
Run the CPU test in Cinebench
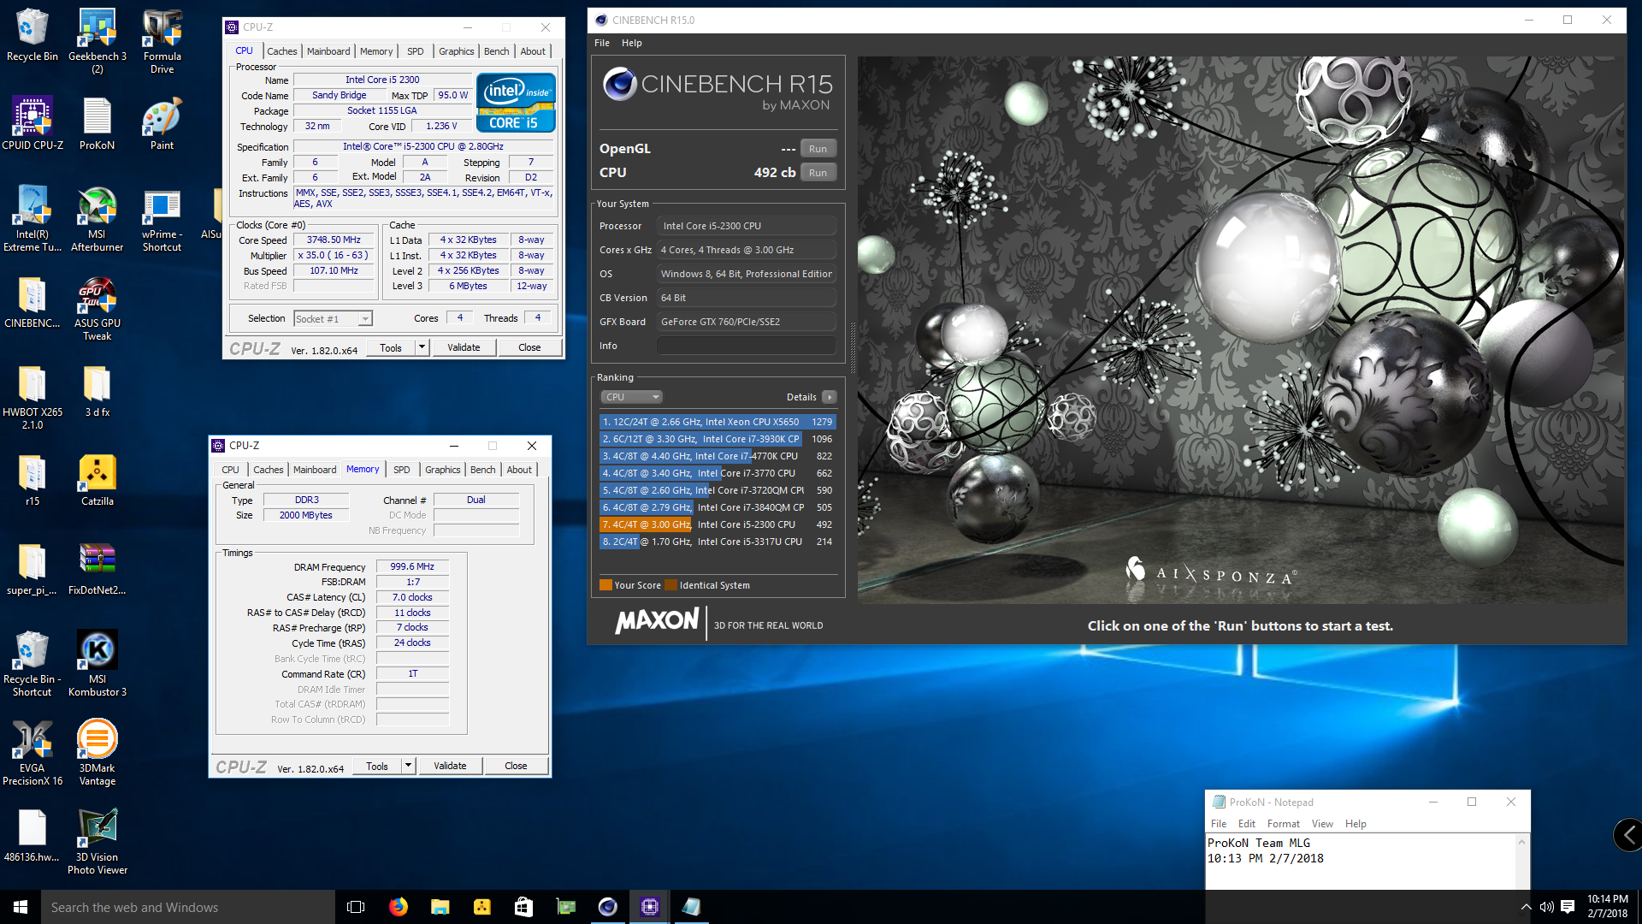point(818,173)
